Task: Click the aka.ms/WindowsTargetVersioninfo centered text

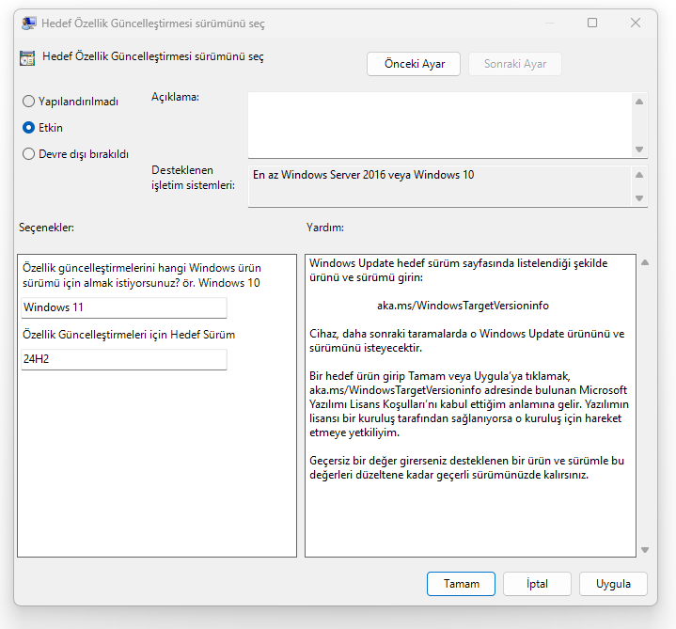Action: point(463,306)
